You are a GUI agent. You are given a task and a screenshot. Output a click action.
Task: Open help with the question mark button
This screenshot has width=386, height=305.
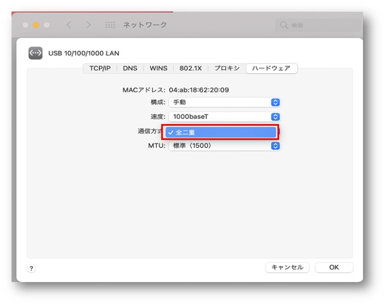[x=31, y=268]
